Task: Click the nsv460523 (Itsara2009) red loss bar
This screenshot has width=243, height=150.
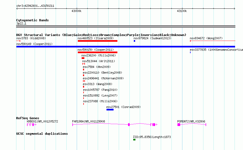Action: (x=97, y=41)
